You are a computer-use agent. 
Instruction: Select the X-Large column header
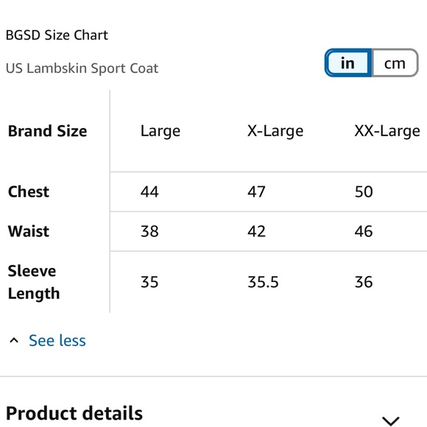click(275, 131)
